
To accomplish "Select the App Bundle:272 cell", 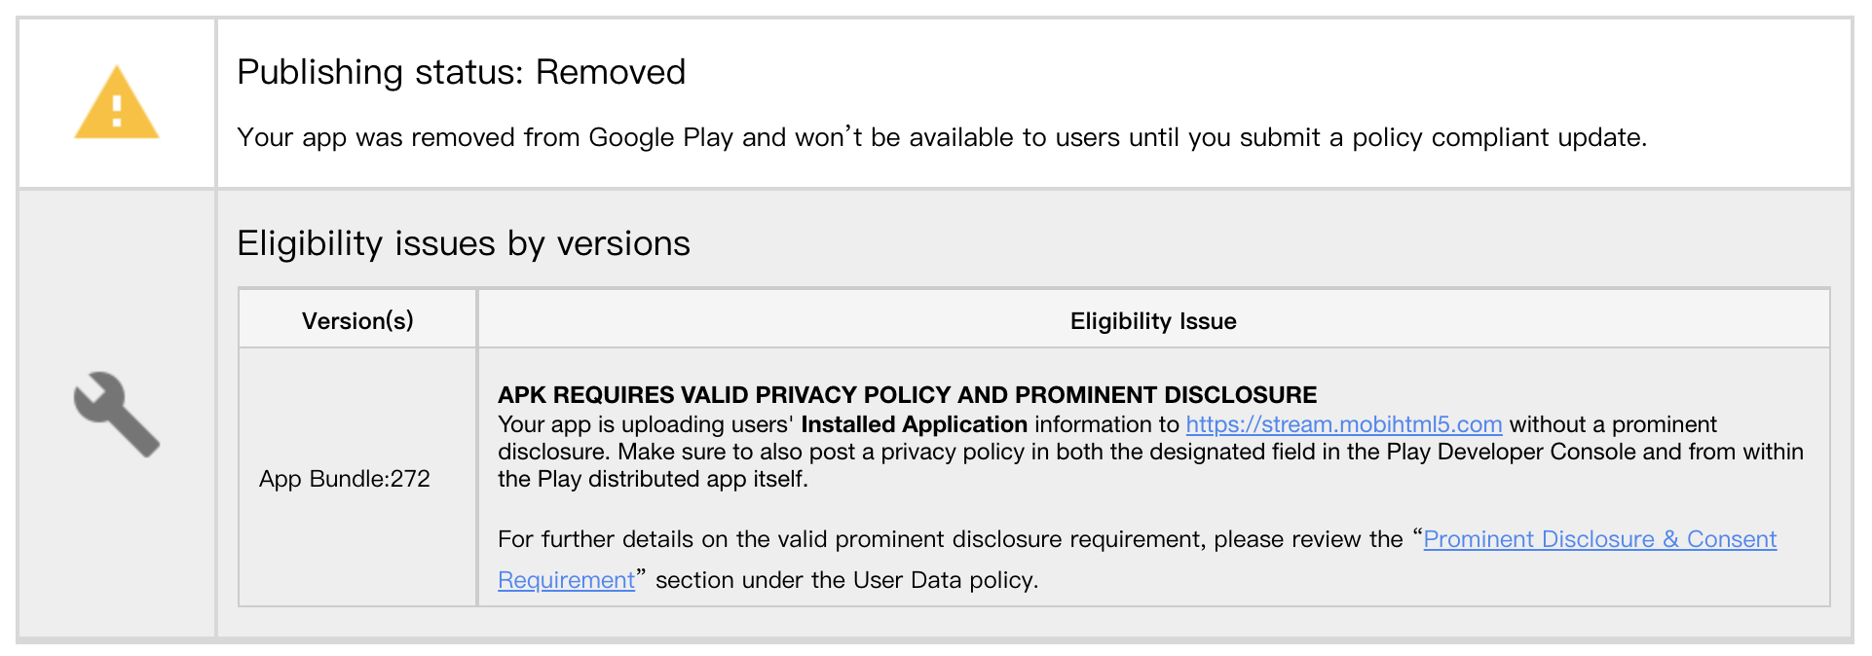I will [344, 479].
